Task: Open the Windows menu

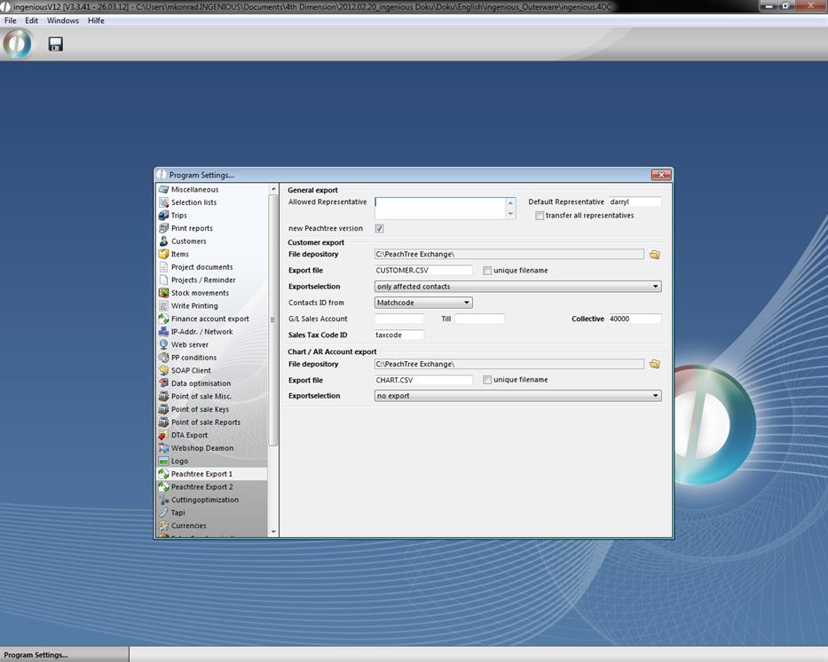Action: pos(62,20)
